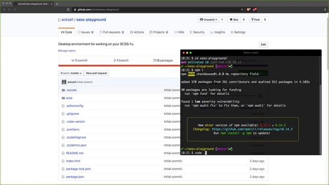
Task: Open the Unwatch dropdown
Action: (x=208, y=20)
